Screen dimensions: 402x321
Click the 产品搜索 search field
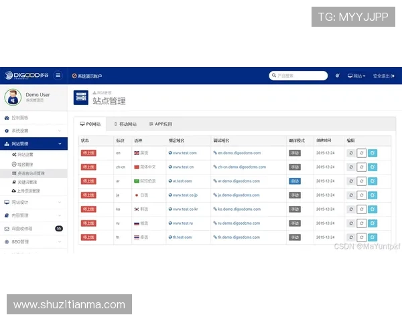[299, 76]
